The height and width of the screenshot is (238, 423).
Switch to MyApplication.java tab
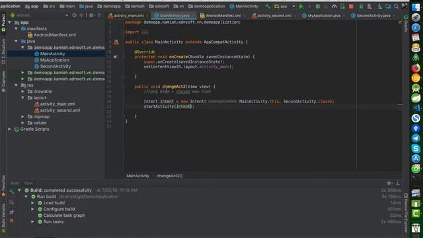[324, 16]
